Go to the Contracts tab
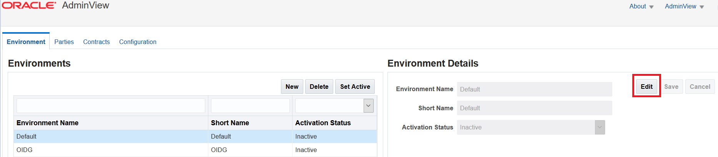 (96, 42)
